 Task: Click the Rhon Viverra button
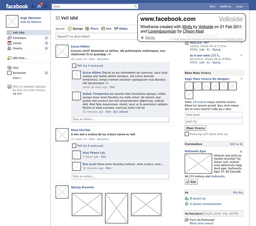(x=195, y=128)
